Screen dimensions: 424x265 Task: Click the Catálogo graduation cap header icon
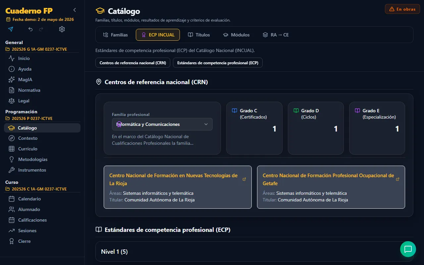click(100, 11)
